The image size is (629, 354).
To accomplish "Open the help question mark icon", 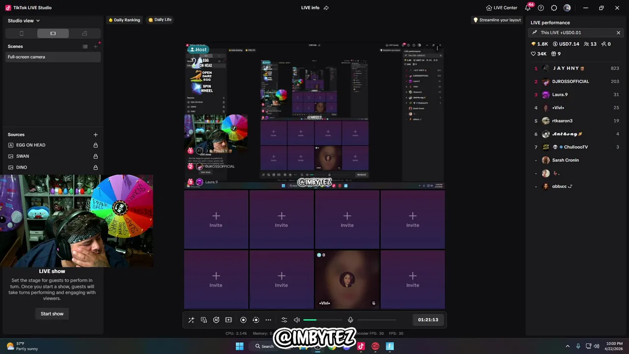I will pyautogui.click(x=541, y=8).
